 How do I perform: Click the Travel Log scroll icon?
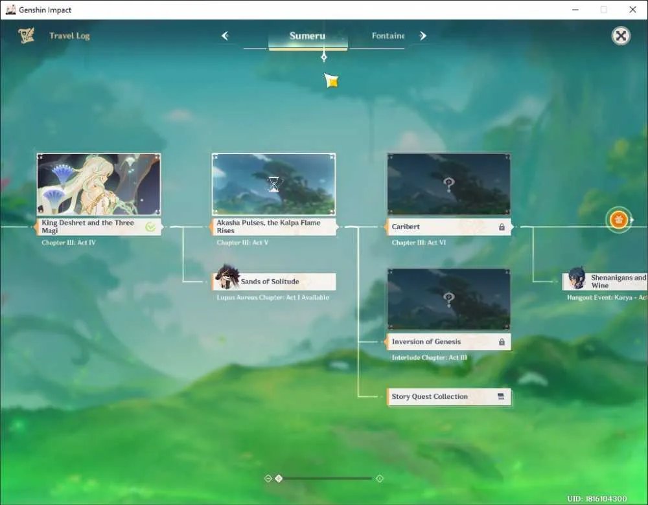[26, 36]
